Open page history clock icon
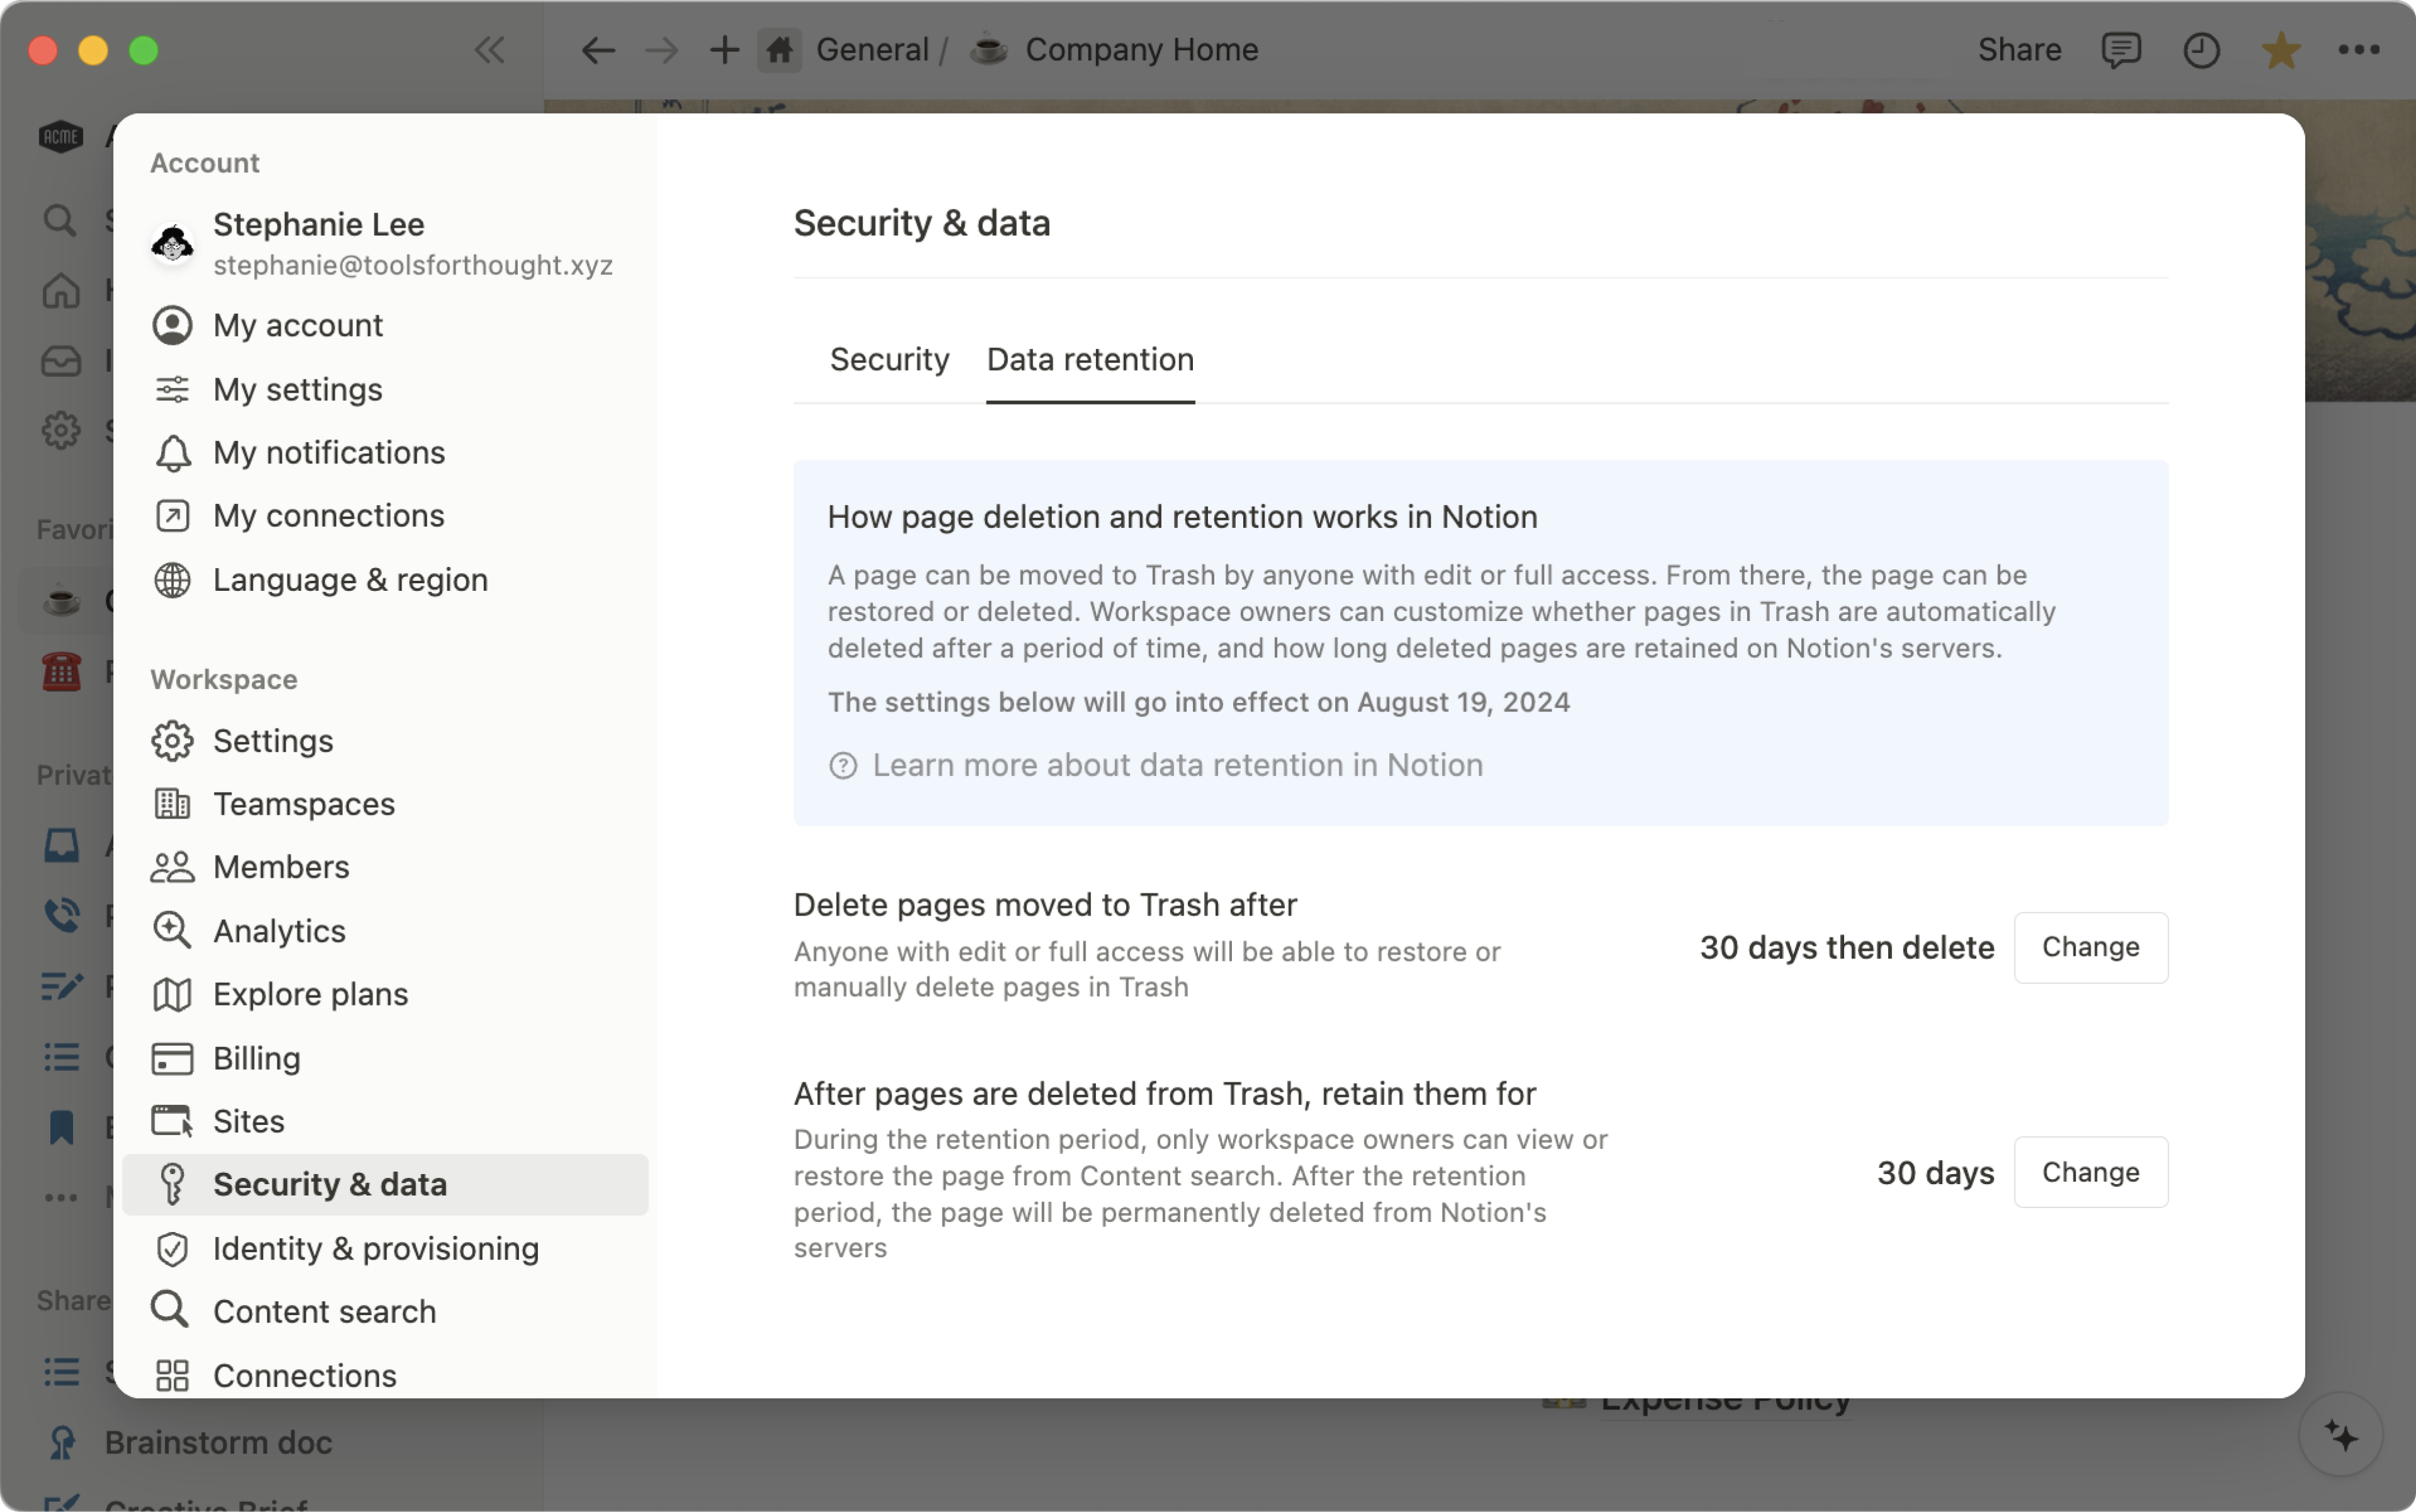The height and width of the screenshot is (1512, 2416). 2200,50
